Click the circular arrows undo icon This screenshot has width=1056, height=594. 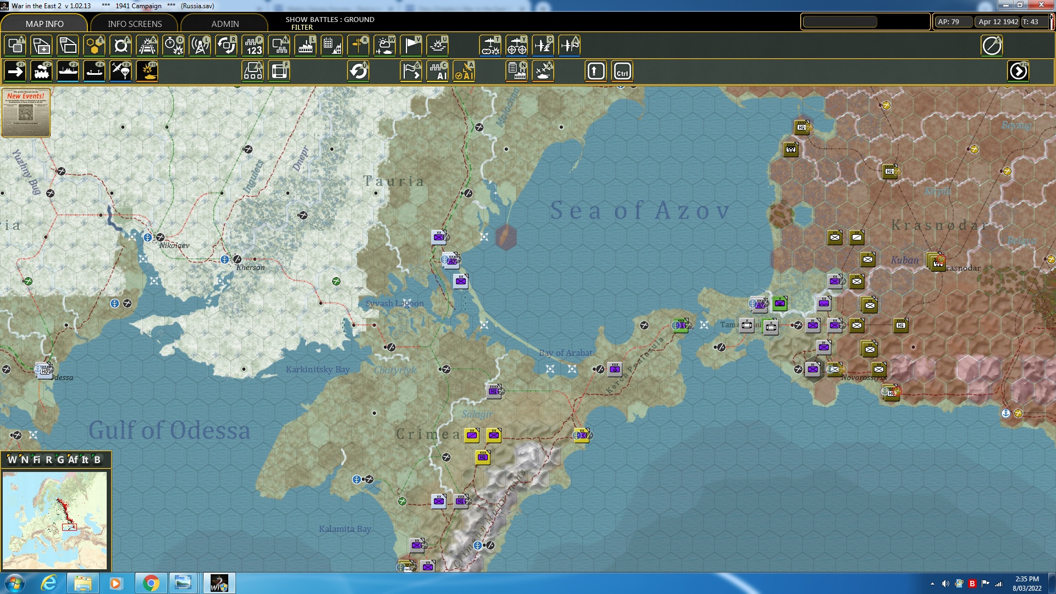coord(358,71)
